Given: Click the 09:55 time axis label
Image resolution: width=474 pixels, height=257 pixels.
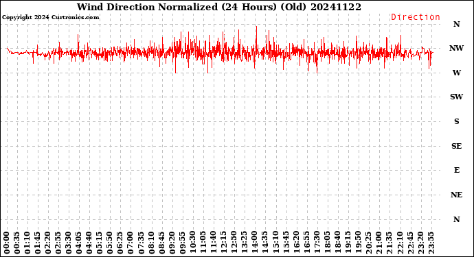Looking at the screenshot, I should pyautogui.click(x=182, y=243).
